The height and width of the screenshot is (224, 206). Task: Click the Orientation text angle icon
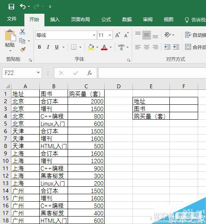coord(167,35)
